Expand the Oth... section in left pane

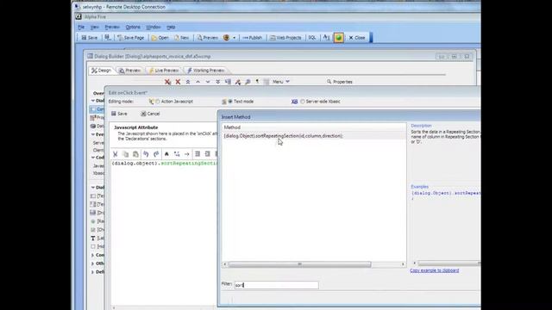pos(93,263)
